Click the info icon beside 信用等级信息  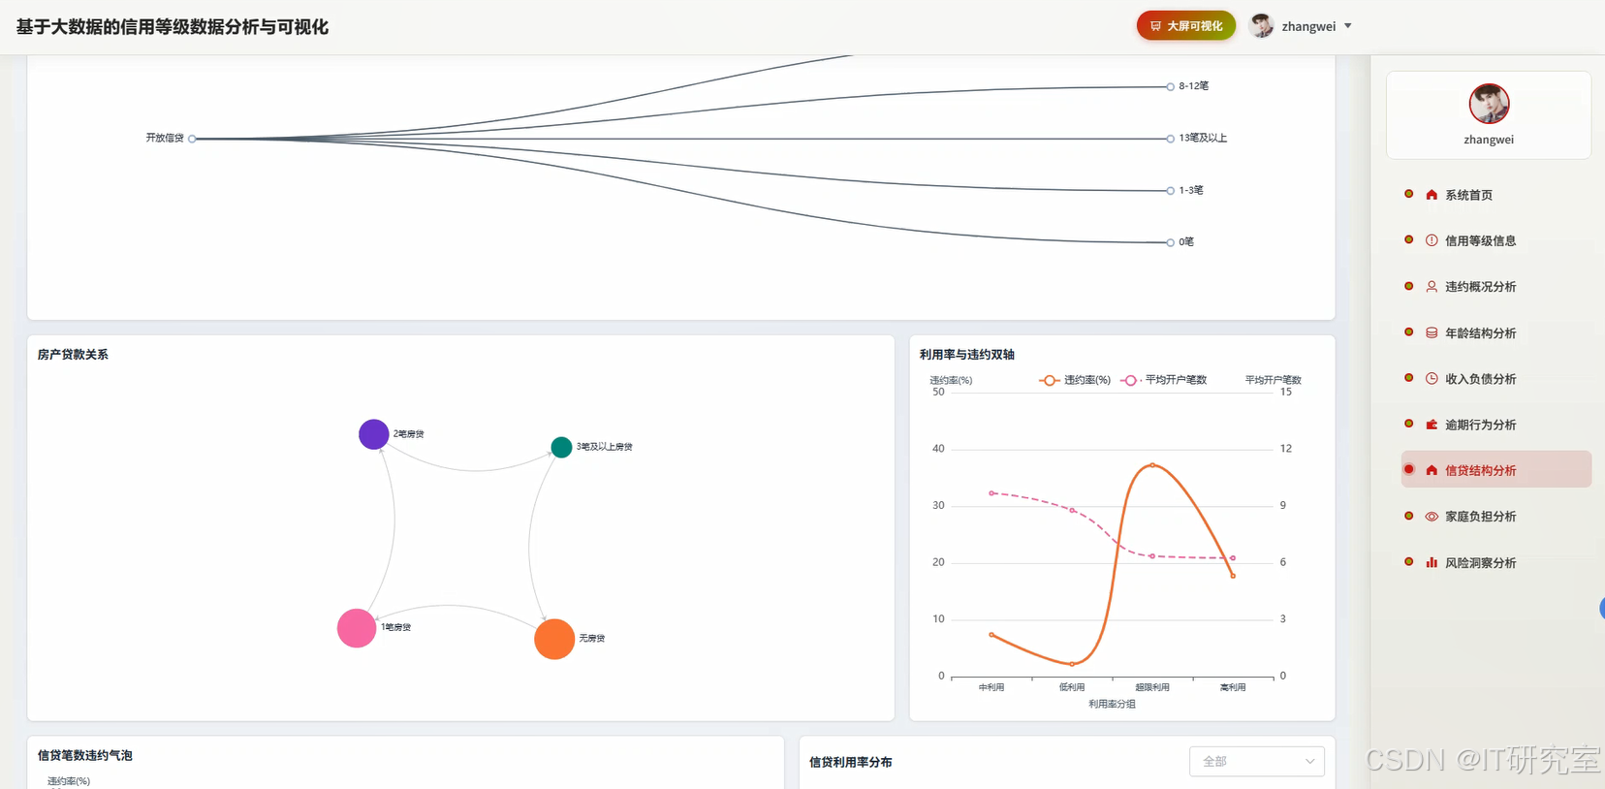tap(1432, 240)
